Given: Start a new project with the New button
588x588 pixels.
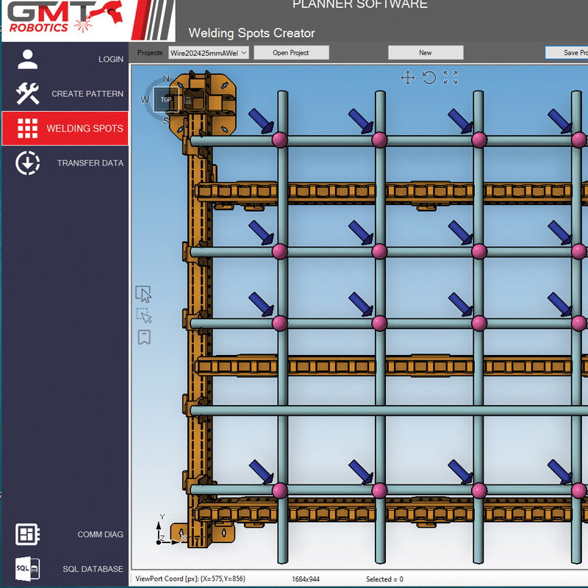Looking at the screenshot, I should 425,52.
